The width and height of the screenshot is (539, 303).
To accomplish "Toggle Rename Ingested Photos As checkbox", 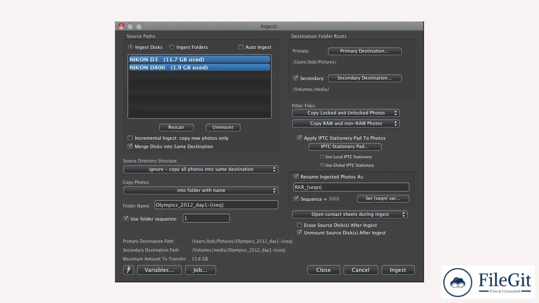I will (296, 177).
